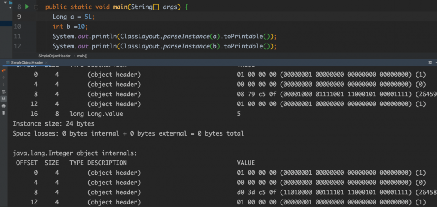This screenshot has height=207, width=437.
Task: Click line number 9 in gutter
Action: [18, 17]
